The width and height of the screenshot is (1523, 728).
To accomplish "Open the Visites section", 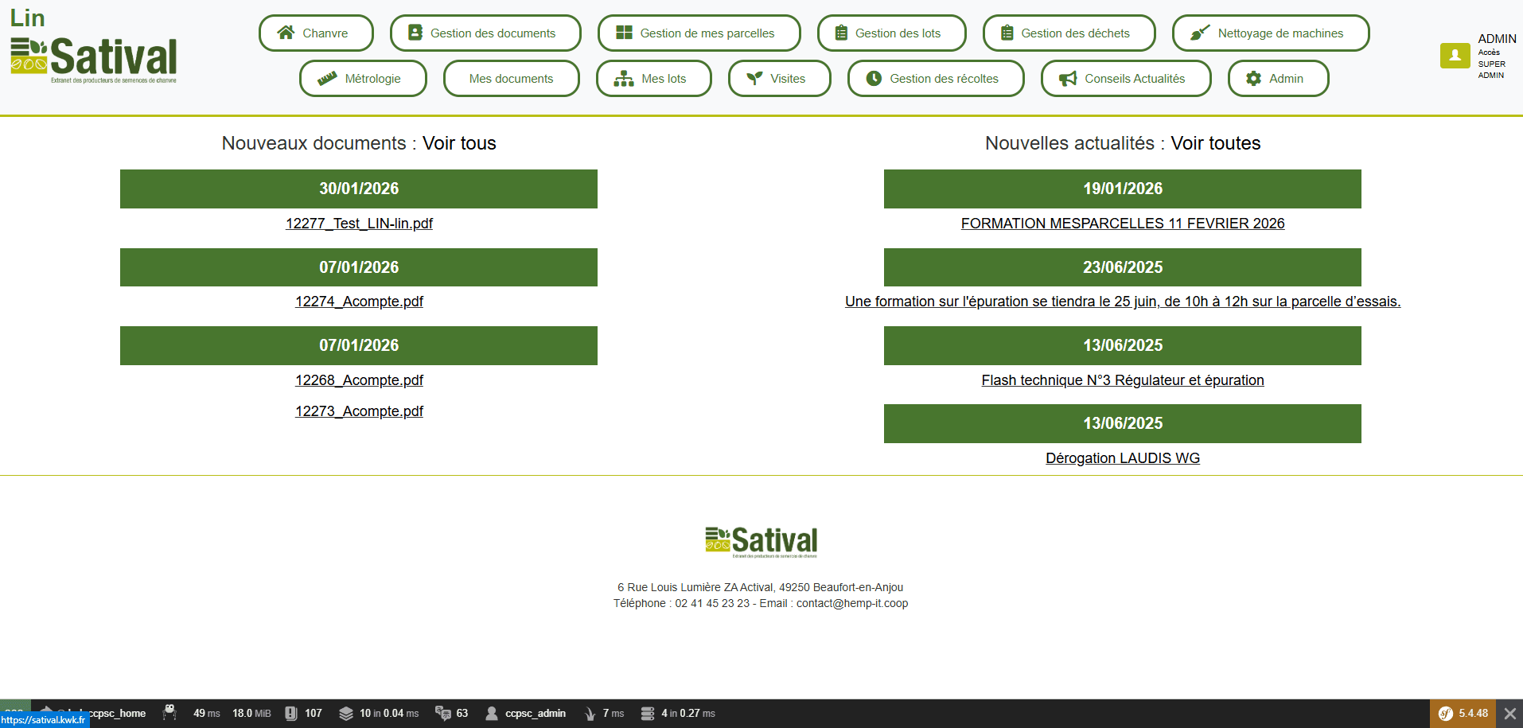I will point(779,78).
